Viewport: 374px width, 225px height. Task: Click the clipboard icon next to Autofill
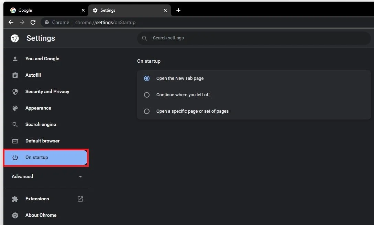click(15, 75)
